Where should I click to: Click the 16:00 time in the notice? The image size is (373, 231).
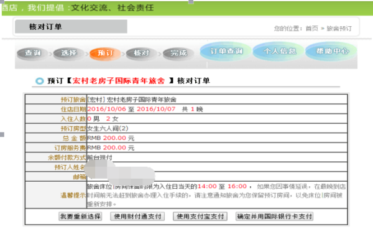tap(237, 186)
